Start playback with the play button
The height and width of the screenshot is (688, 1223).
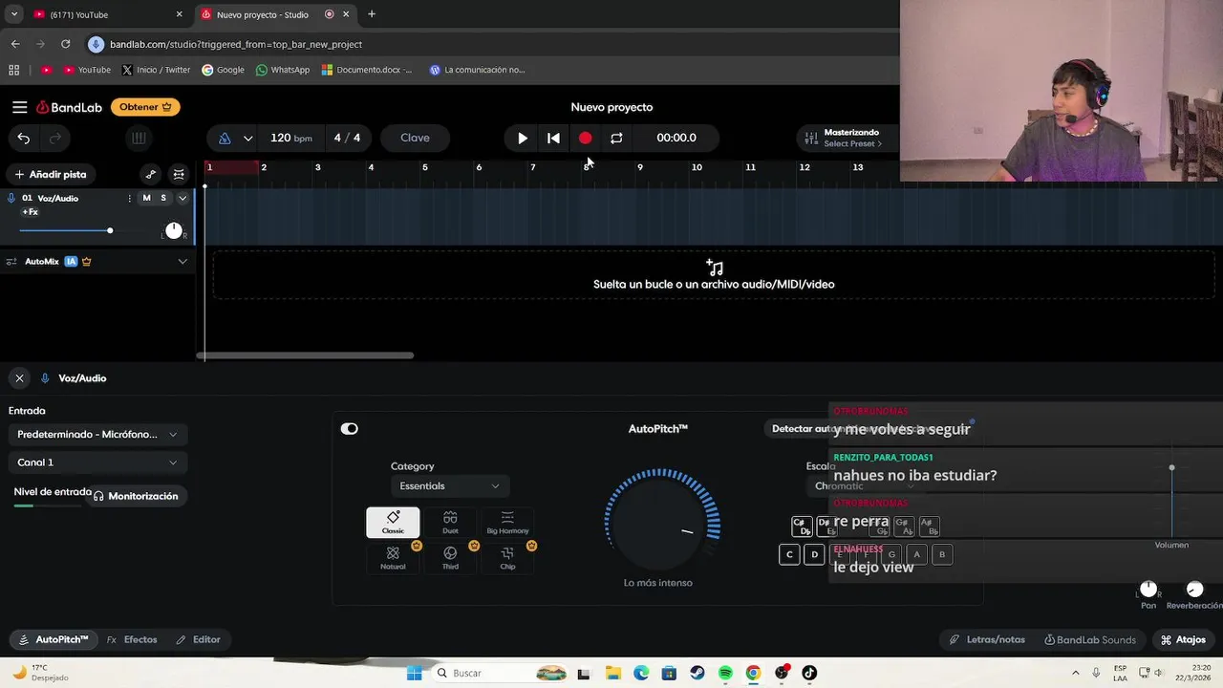pyautogui.click(x=522, y=139)
